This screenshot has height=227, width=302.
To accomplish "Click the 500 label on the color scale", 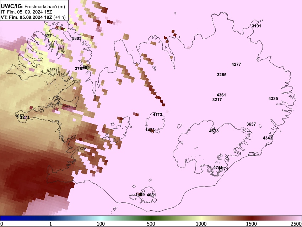I will click(x=151, y=224).
